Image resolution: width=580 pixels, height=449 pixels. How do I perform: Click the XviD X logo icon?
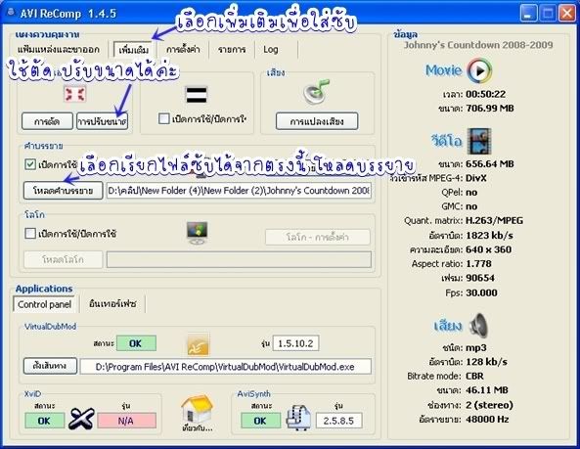click(81, 419)
